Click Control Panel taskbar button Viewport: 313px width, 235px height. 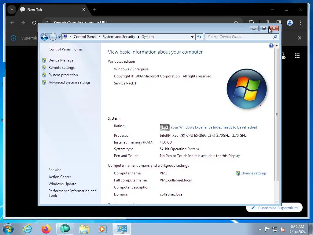pyautogui.click(x=122, y=229)
